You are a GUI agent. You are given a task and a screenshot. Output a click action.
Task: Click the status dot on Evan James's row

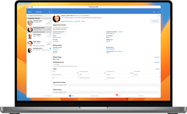tap(50, 41)
